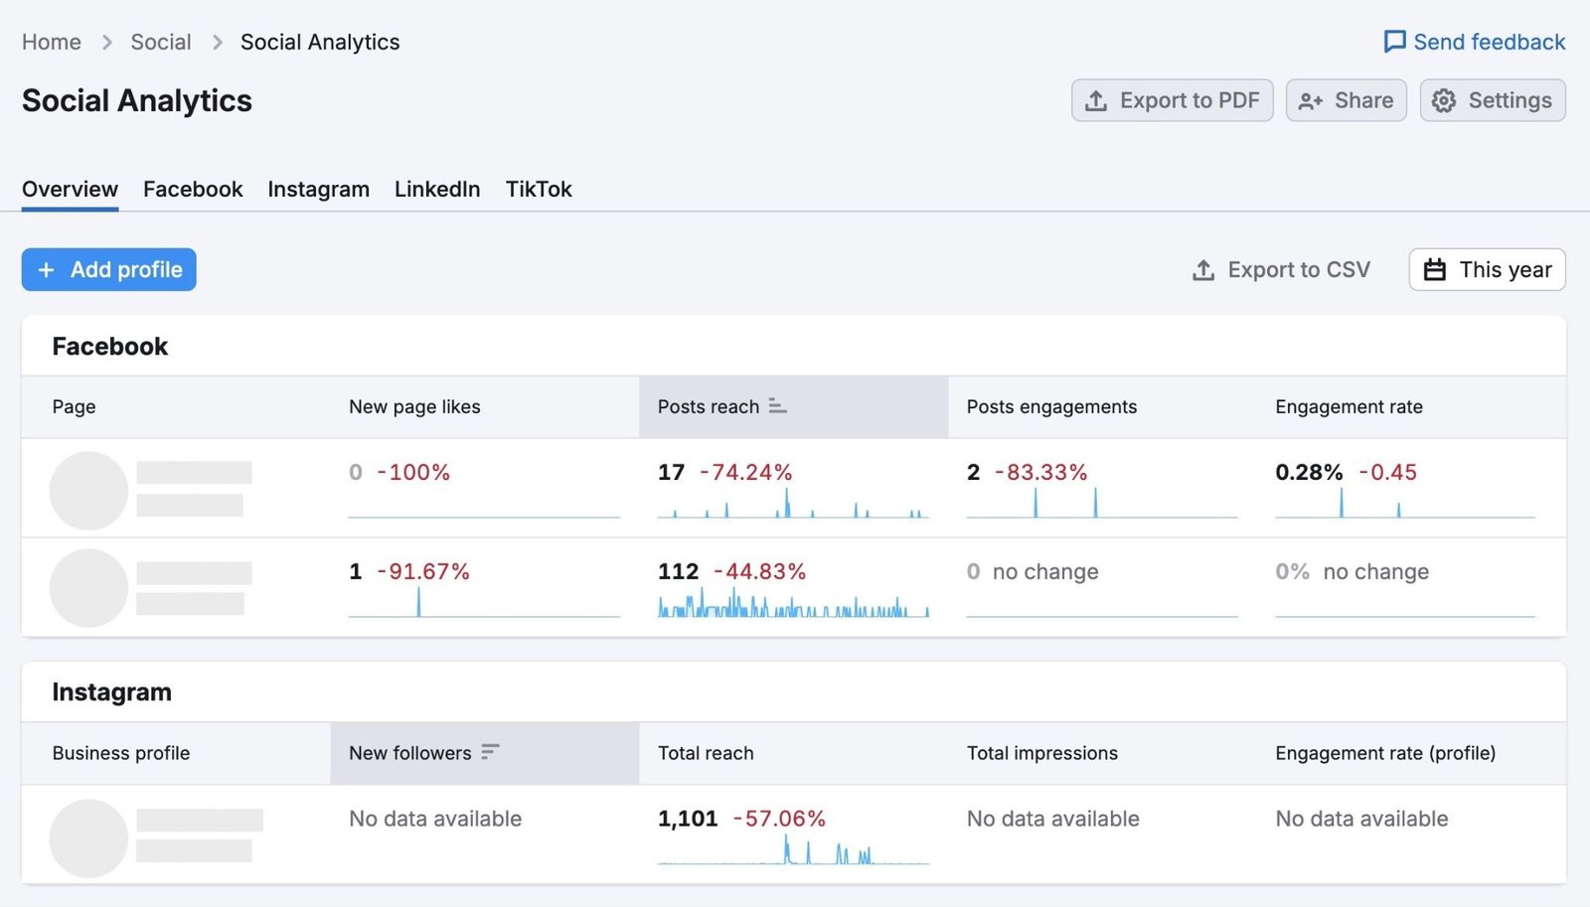Switch to the Instagram tab
Screen dimensions: 1590x907
(318, 189)
